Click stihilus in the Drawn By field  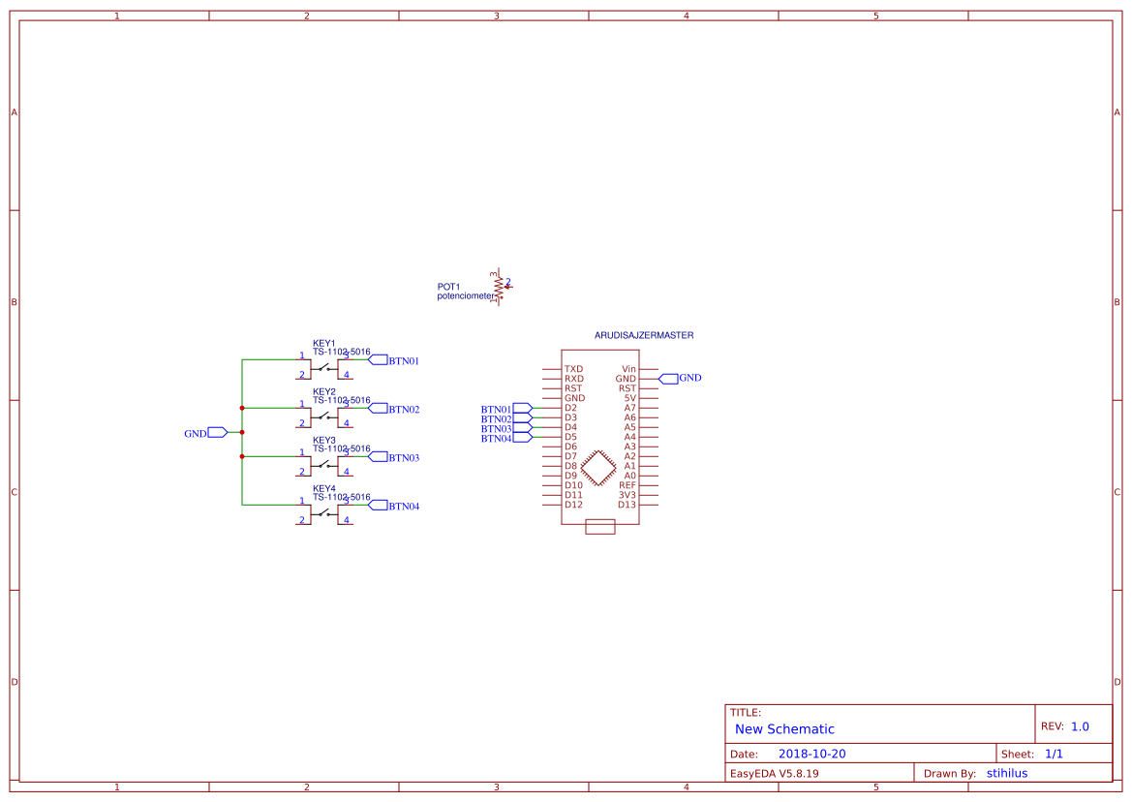click(x=1007, y=772)
